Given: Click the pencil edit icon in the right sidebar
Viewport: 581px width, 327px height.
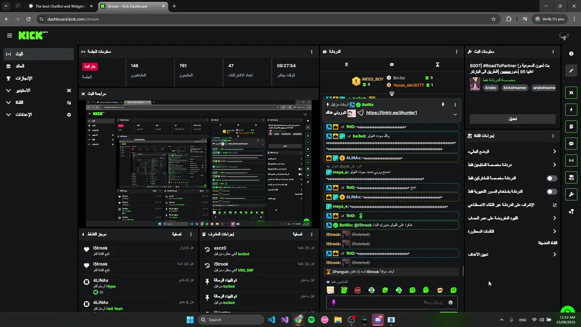Looking at the screenshot, I should point(571,71).
